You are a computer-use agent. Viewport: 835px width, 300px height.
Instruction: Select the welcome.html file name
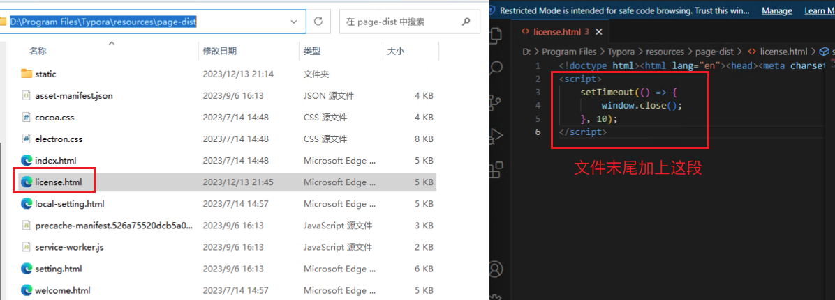(x=62, y=290)
